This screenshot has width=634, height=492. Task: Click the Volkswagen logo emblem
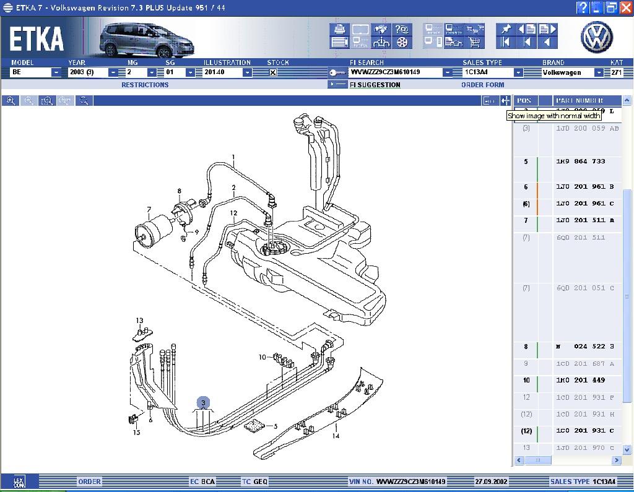coord(597,38)
